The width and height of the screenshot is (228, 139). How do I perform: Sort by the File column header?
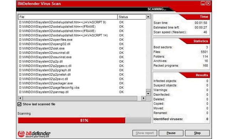point(68,17)
